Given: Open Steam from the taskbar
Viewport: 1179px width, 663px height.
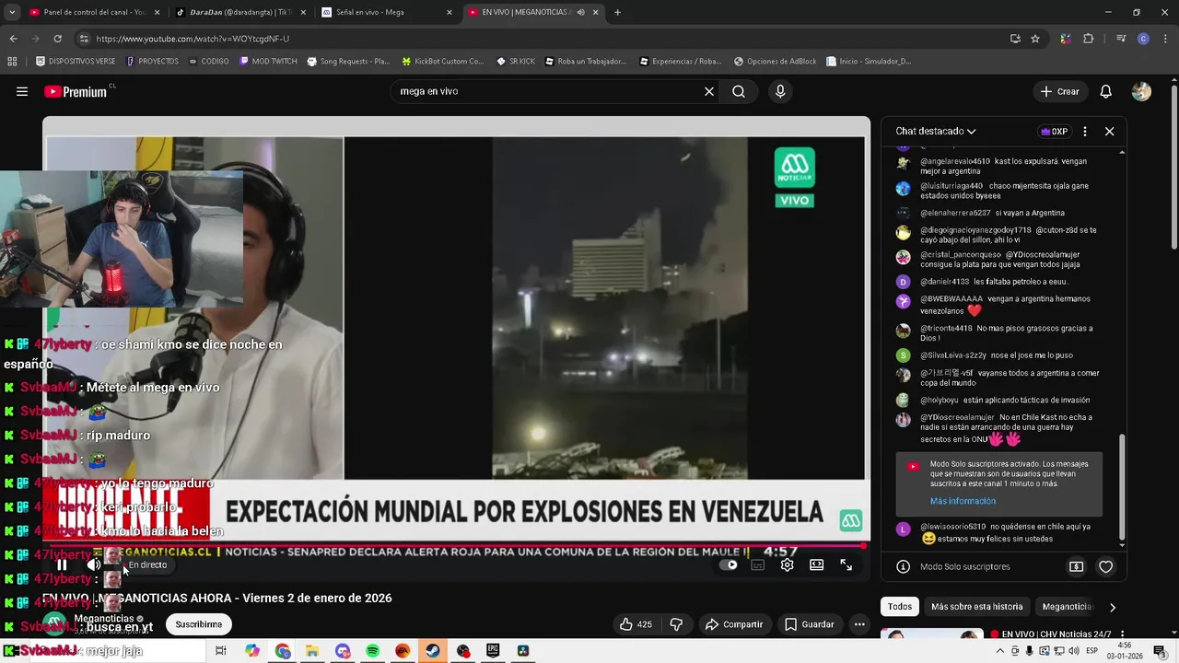Looking at the screenshot, I should 433,651.
